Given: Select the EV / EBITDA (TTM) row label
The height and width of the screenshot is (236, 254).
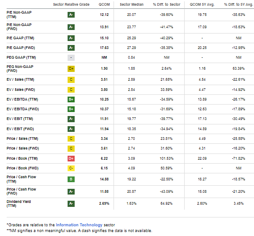Looking at the screenshot, I should pyautogui.click(x=22, y=99).
